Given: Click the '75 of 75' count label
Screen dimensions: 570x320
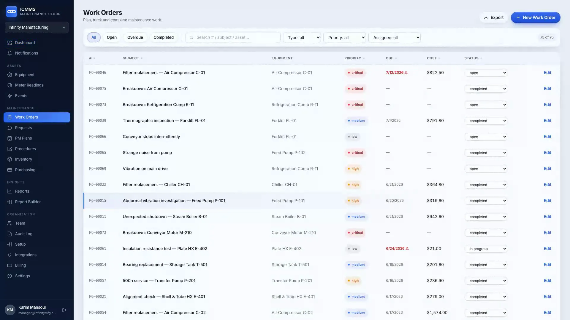Looking at the screenshot, I should pyautogui.click(x=547, y=37).
